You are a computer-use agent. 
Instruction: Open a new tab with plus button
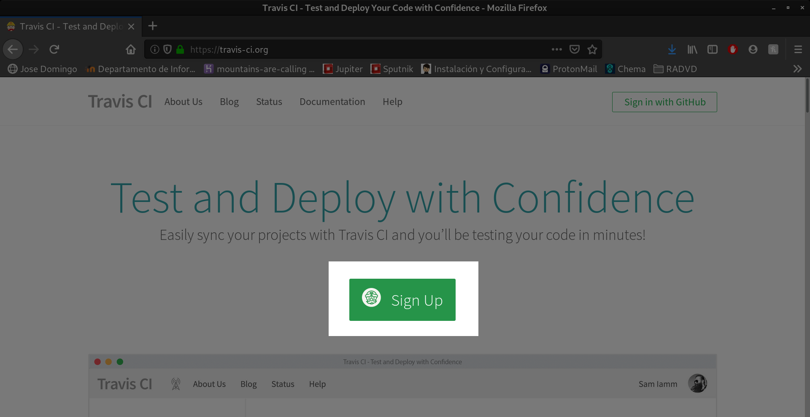[x=153, y=26]
